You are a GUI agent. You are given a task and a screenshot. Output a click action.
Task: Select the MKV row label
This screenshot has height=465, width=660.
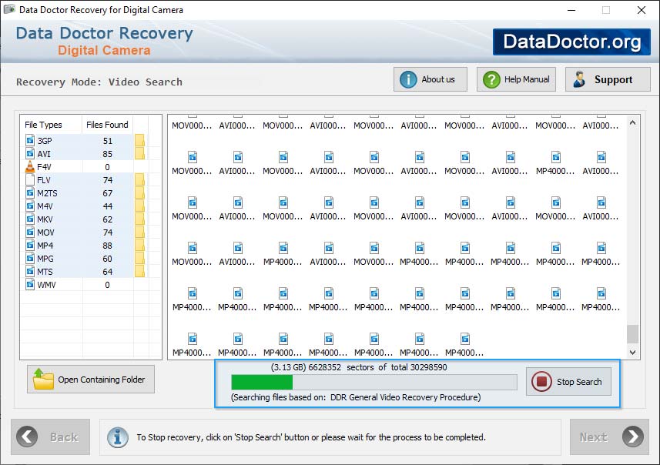click(x=45, y=219)
